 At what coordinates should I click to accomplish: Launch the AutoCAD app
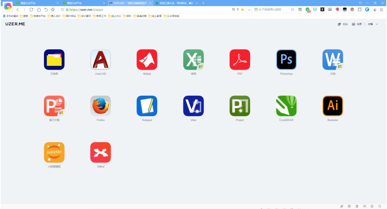[100, 60]
